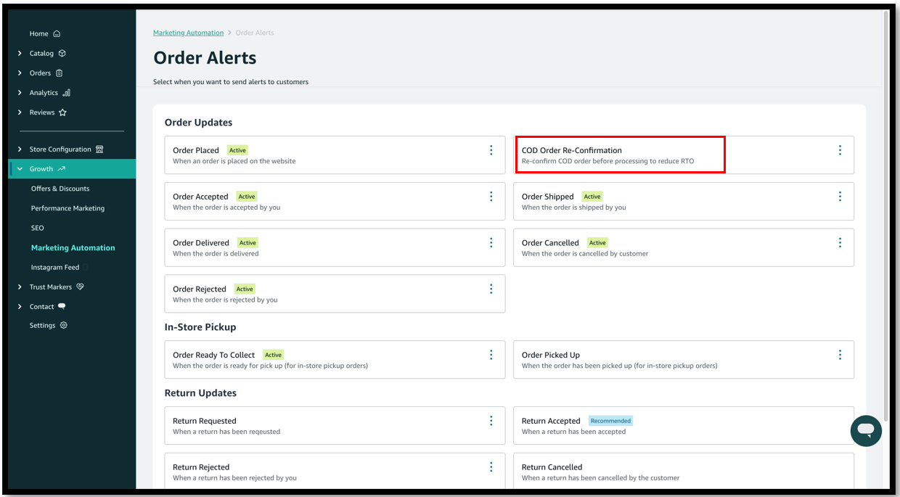The image size is (900, 497).
Task: Select Performance Marketing in sidebar
Action: pyautogui.click(x=67, y=208)
